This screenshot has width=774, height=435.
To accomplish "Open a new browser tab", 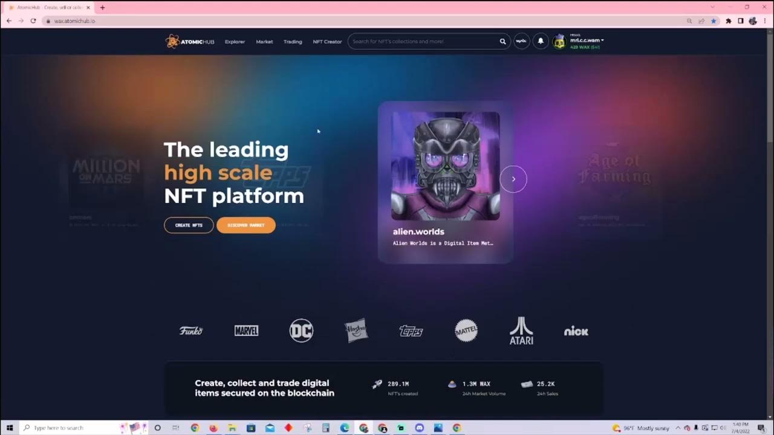I will [102, 7].
